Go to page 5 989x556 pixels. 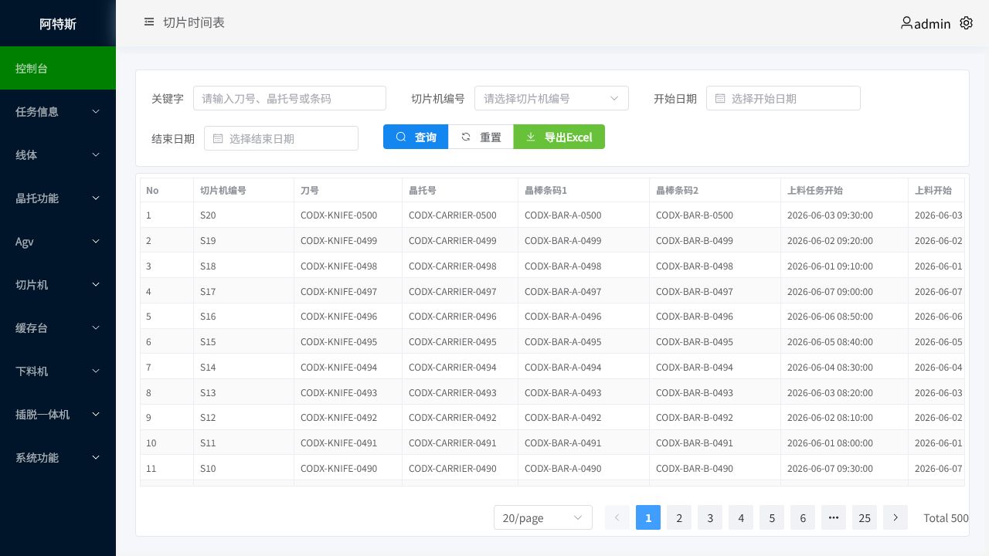coord(772,517)
